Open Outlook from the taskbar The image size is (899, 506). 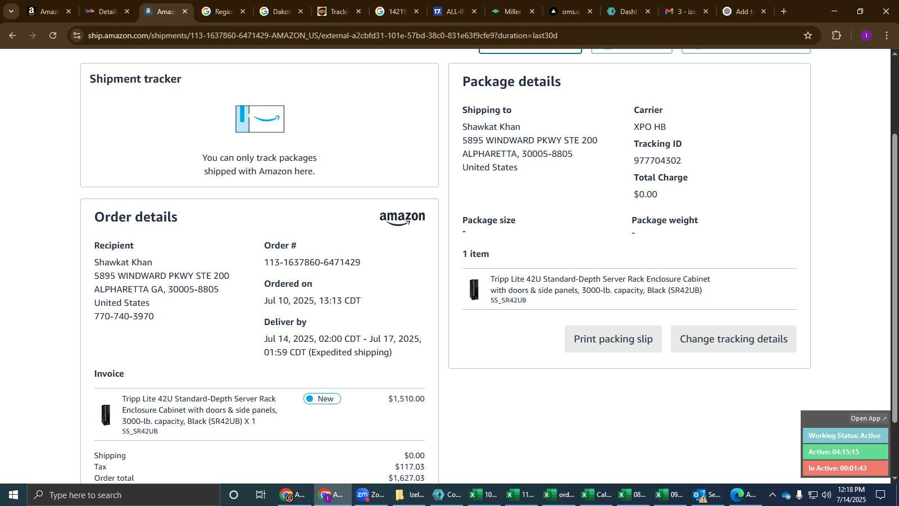(707, 495)
